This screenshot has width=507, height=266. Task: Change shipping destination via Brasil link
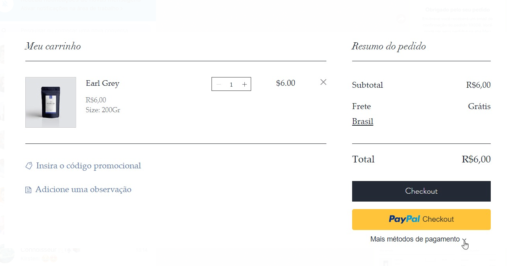click(363, 121)
